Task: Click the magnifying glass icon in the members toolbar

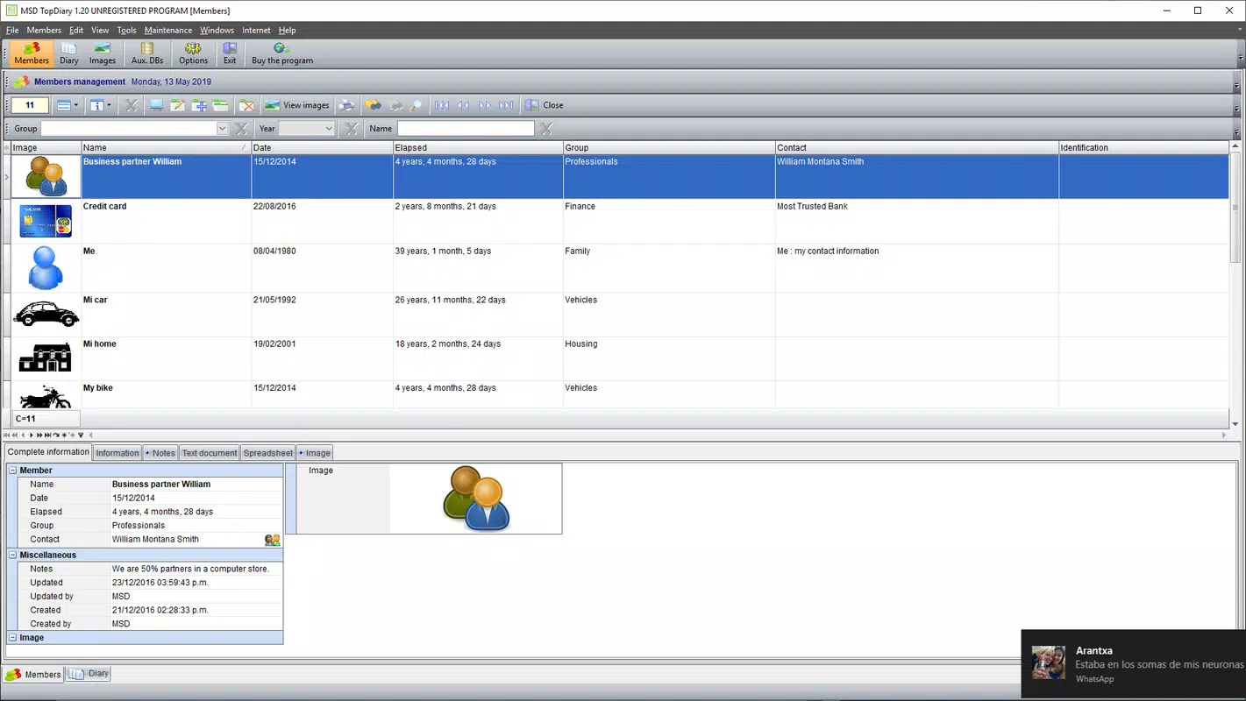Action: [x=417, y=105]
